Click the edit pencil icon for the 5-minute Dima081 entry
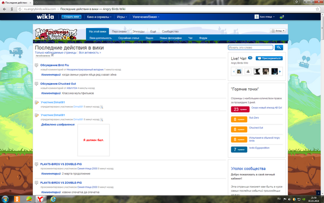 36,103
